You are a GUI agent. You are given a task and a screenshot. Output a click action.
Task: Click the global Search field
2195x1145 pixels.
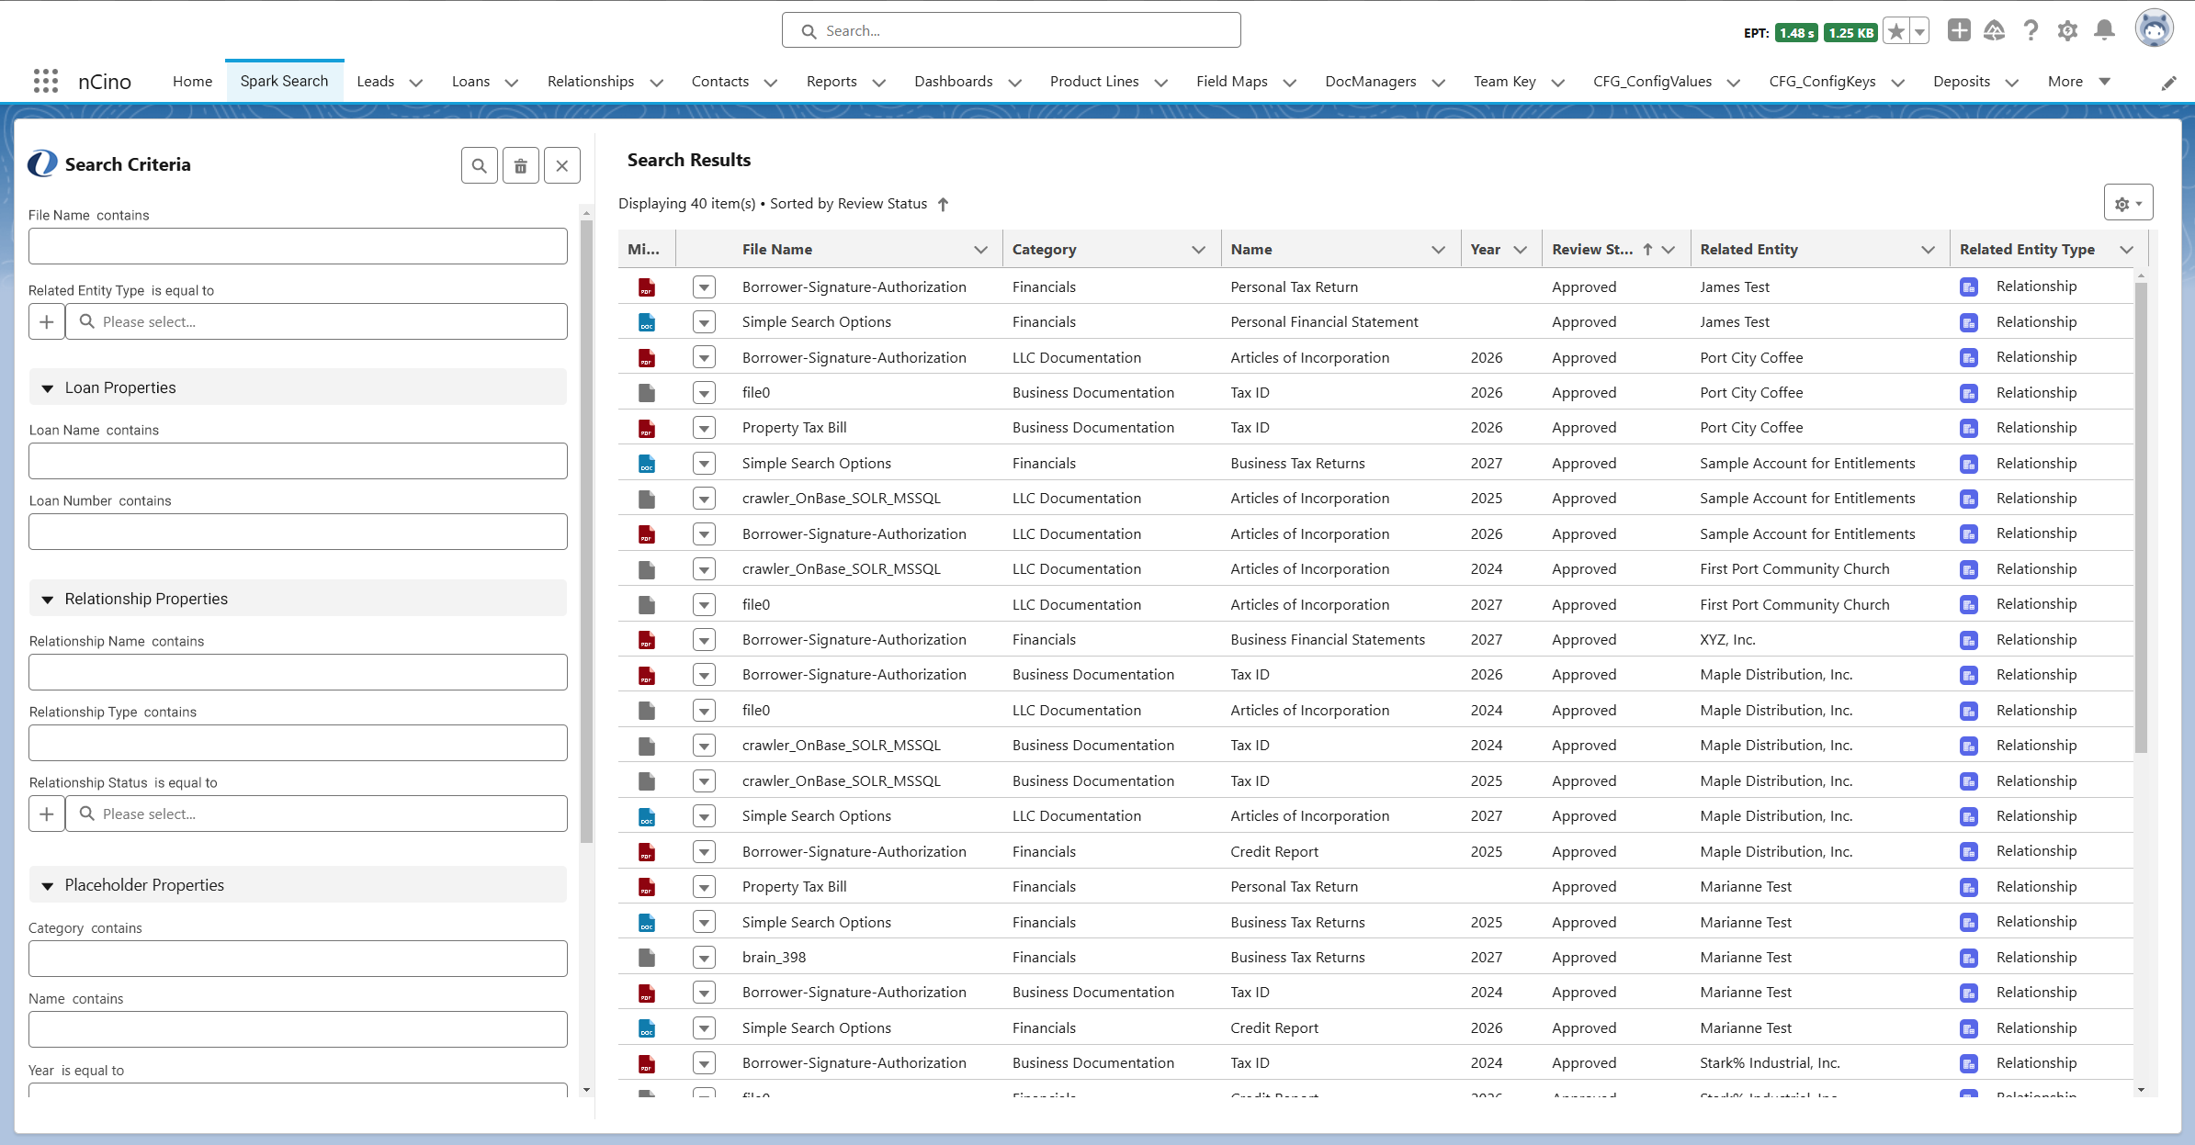pyautogui.click(x=1011, y=30)
